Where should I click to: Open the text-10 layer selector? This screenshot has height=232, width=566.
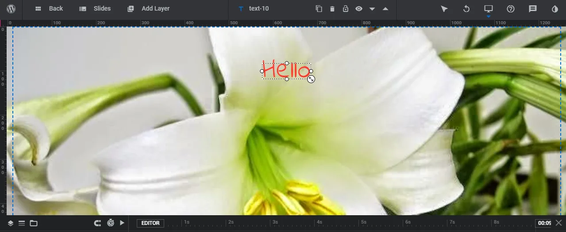click(x=253, y=9)
